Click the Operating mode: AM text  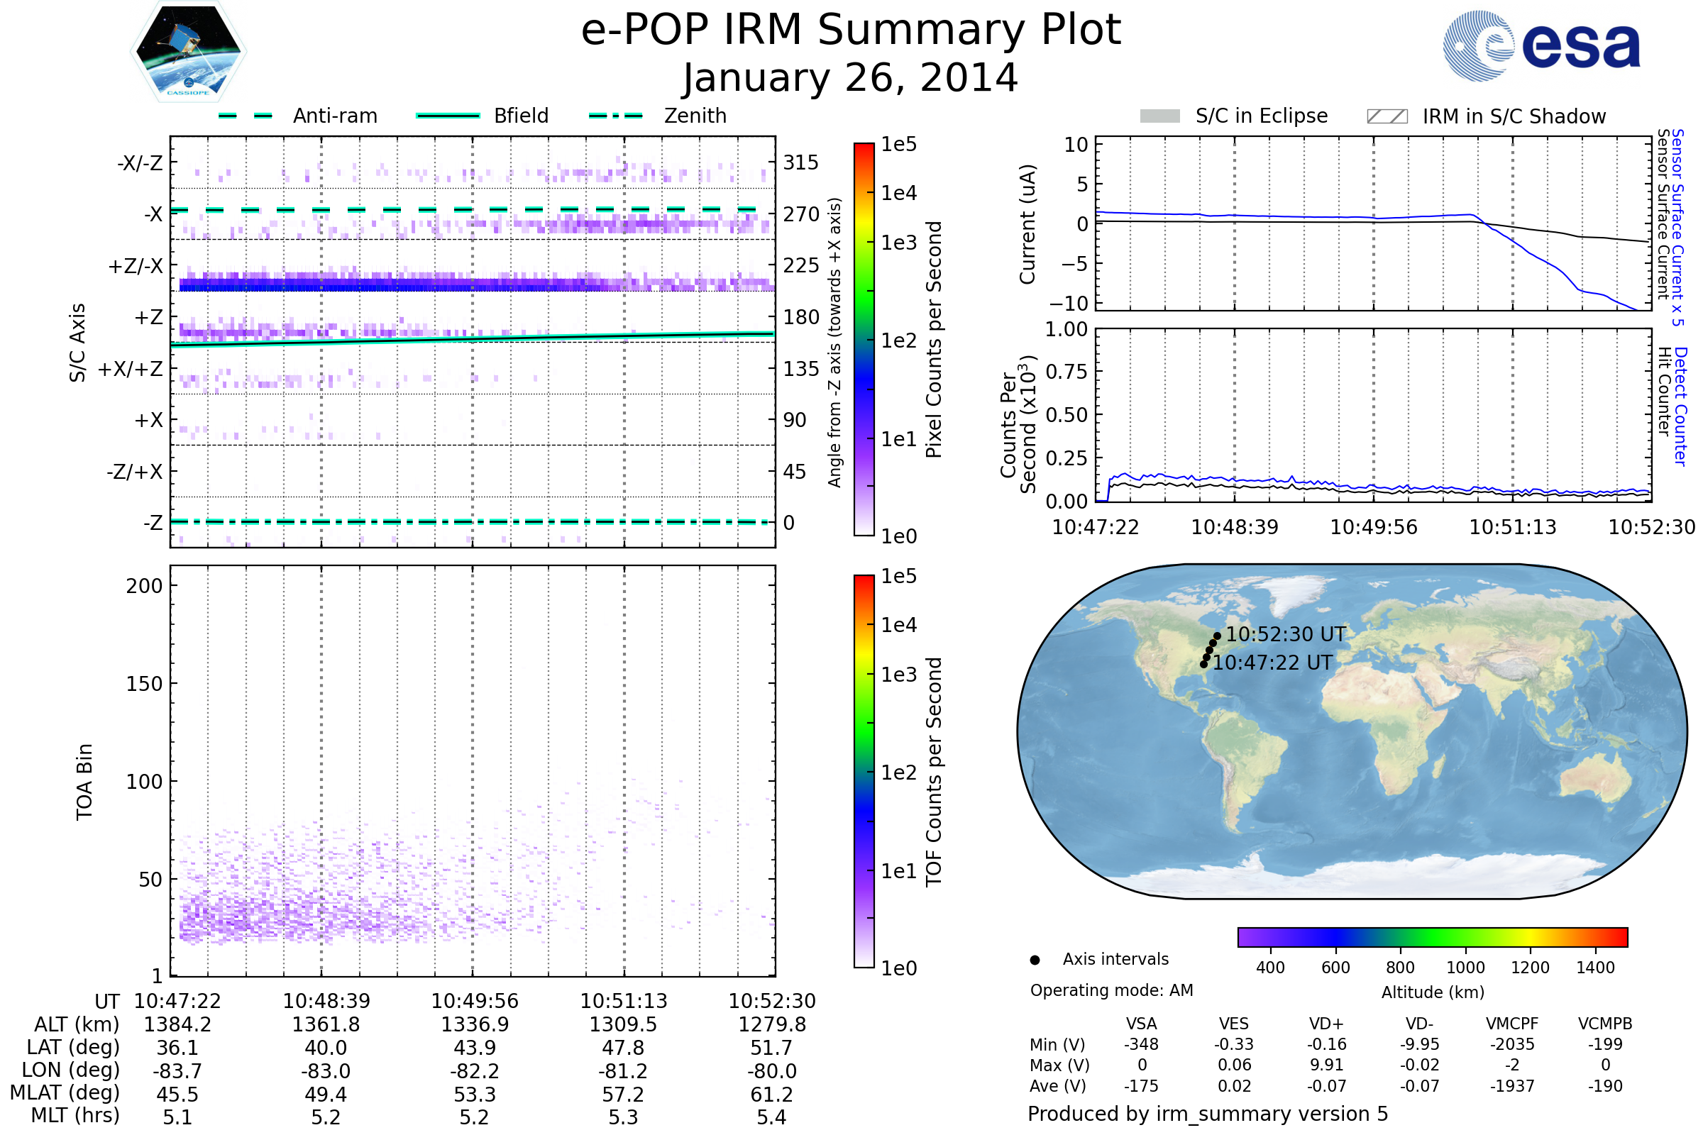[x=1111, y=990]
